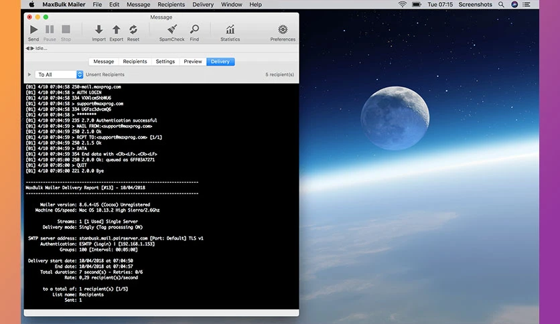Click the SMTP server address line
The width and height of the screenshot is (560, 324).
tap(116, 238)
